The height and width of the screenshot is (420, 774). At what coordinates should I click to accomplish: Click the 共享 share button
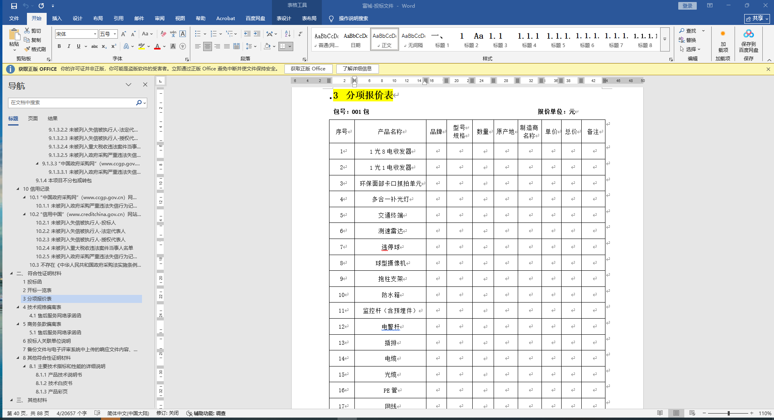point(757,19)
